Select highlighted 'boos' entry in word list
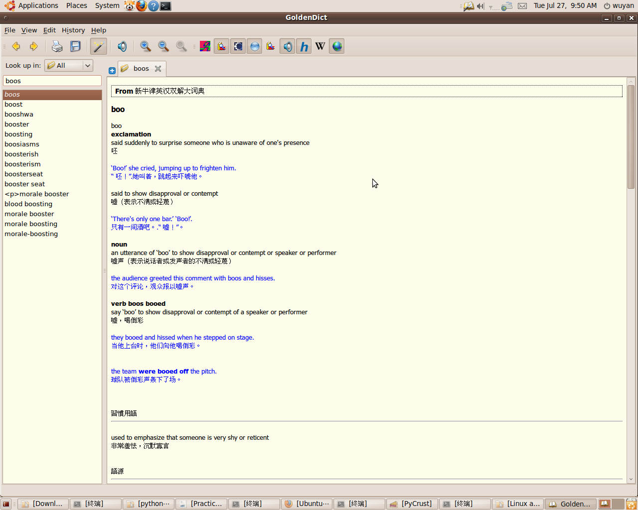 52,94
